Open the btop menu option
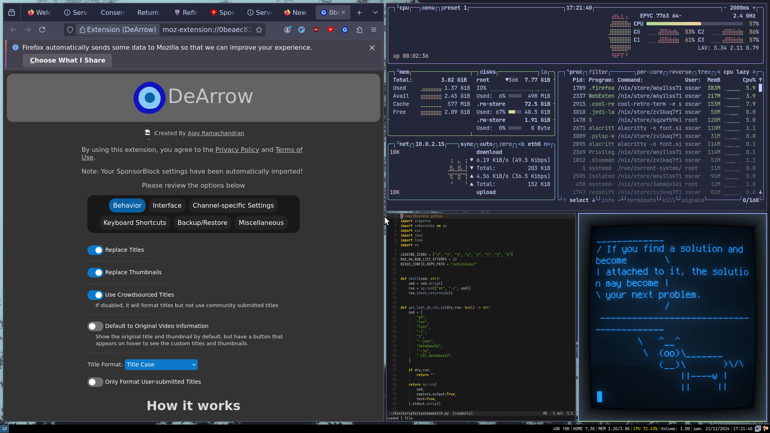The image size is (770, 433). pyautogui.click(x=428, y=8)
